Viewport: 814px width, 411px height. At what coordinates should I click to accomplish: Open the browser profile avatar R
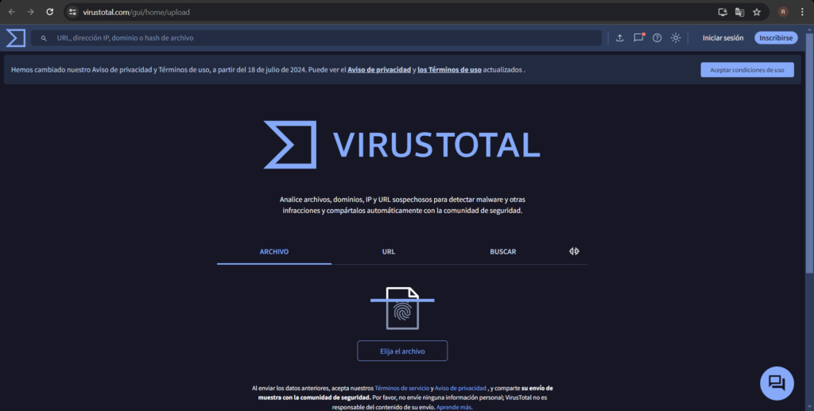click(x=783, y=12)
